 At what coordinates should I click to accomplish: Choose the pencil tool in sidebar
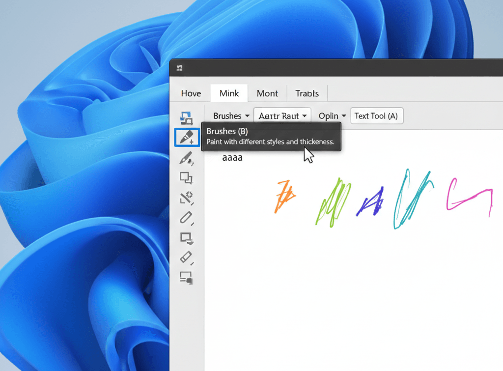pos(186,218)
